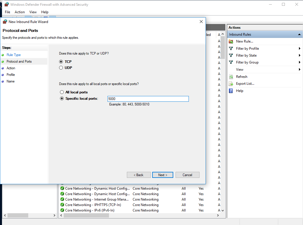The width and height of the screenshot is (303, 225).
Task: Open the Action menu
Action: (20, 12)
